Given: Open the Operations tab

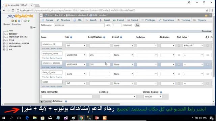Looking at the screenshot, I should click(166, 20).
